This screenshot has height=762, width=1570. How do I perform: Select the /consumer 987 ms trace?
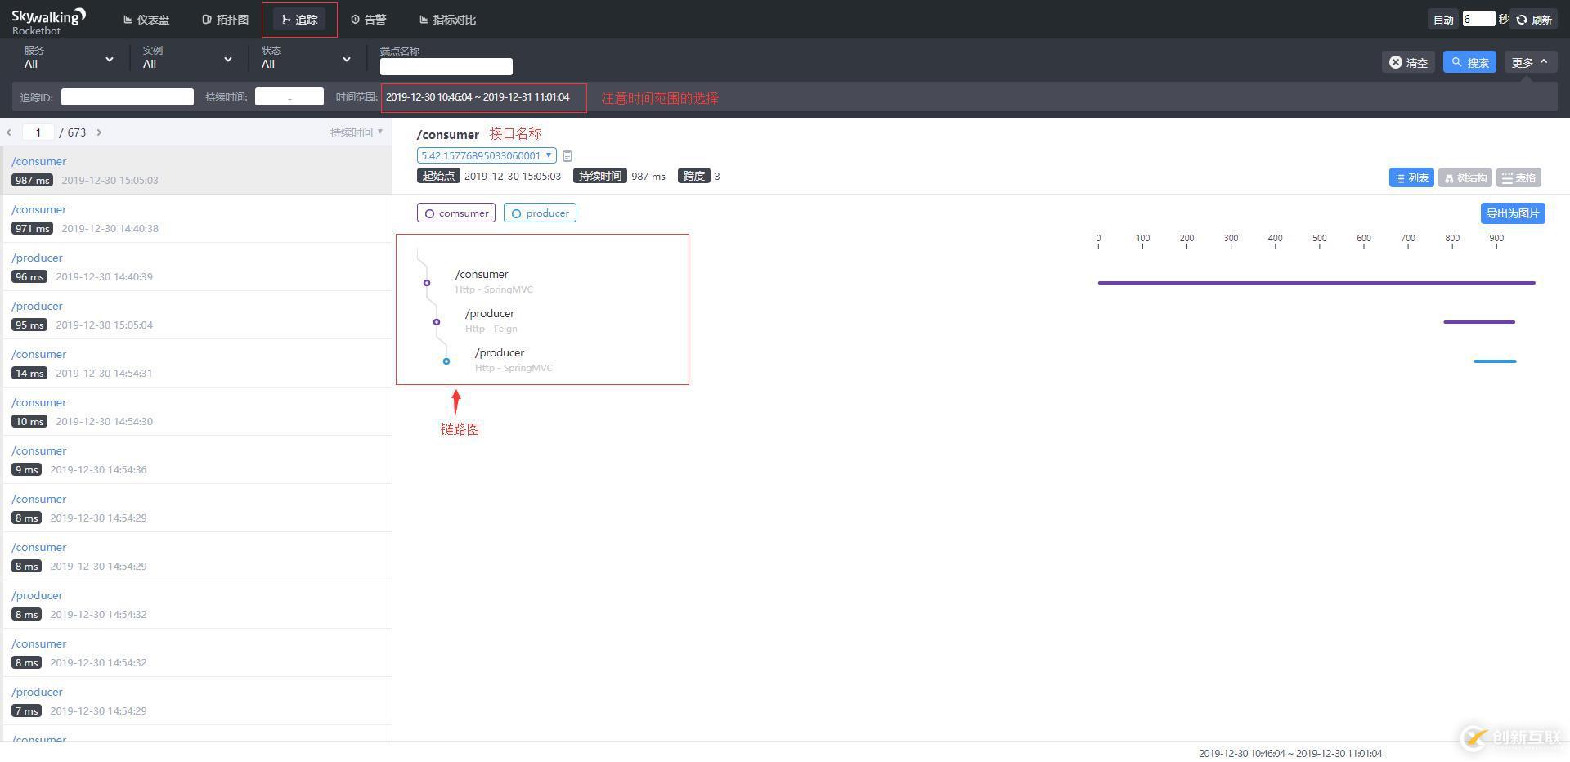coord(196,170)
